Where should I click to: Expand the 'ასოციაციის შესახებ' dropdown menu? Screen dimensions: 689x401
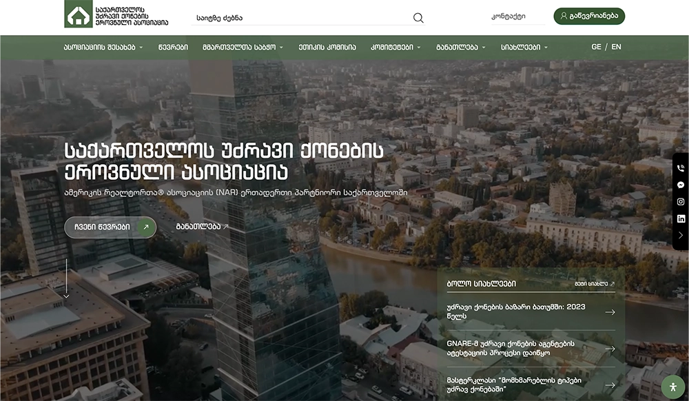[103, 48]
